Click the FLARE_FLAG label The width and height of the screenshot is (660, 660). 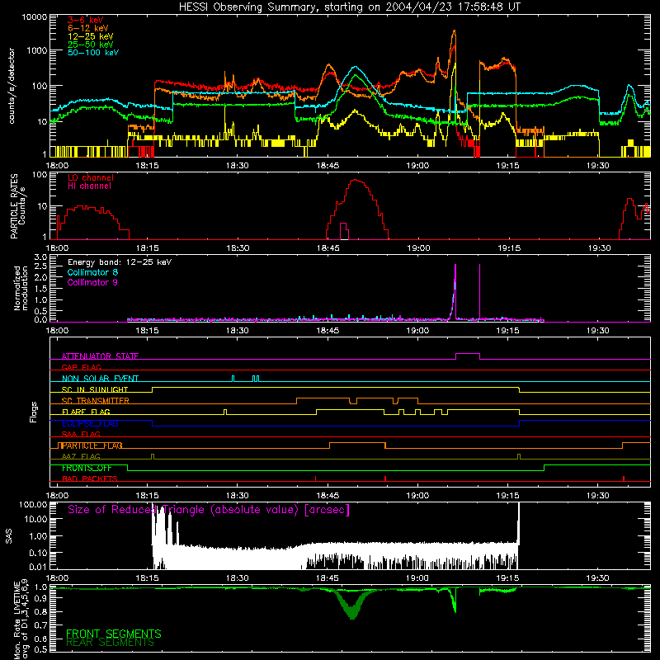86,412
